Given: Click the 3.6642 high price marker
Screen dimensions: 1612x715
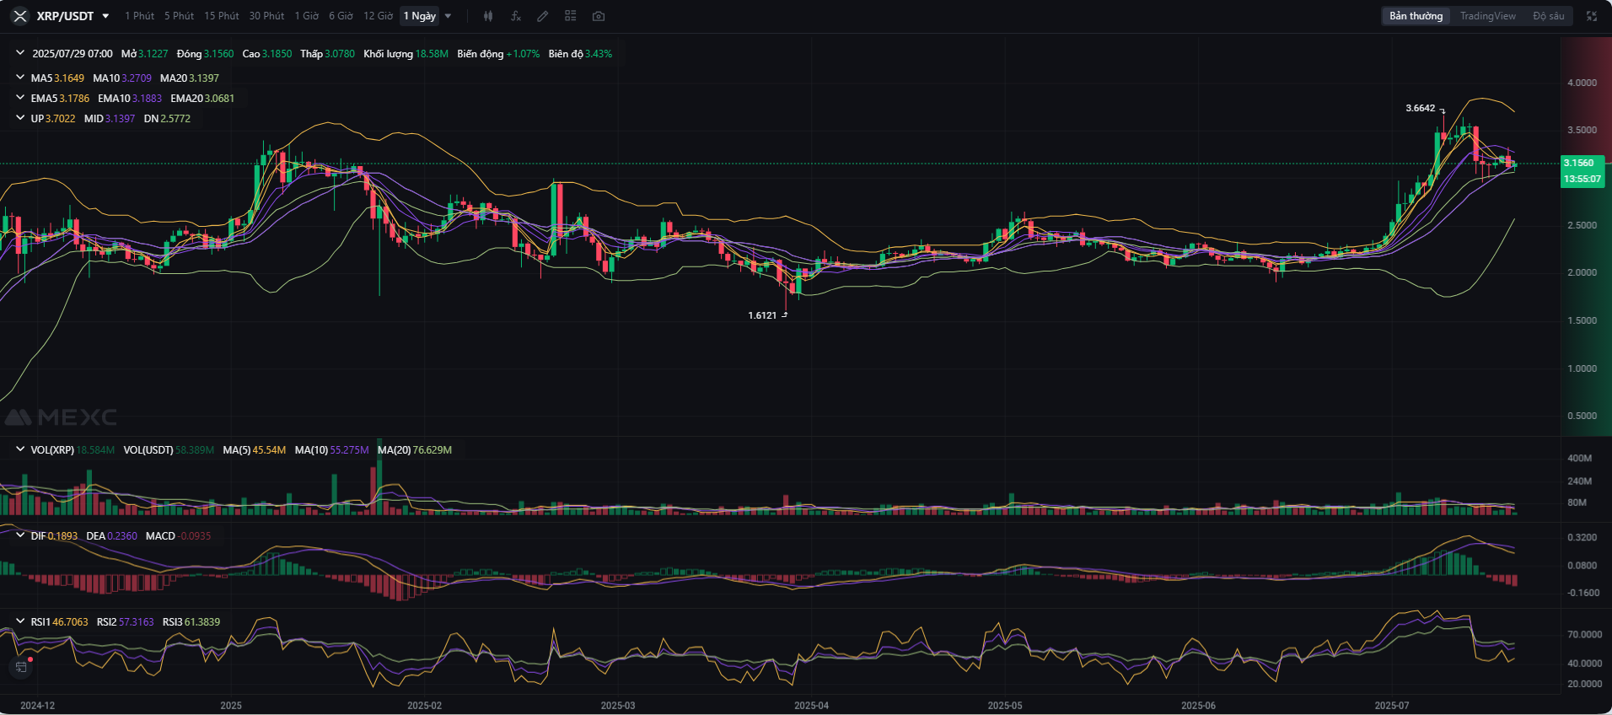Looking at the screenshot, I should click(x=1421, y=108).
